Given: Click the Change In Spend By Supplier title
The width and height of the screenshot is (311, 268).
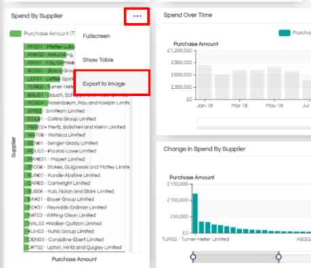Looking at the screenshot, I should pyautogui.click(x=204, y=149).
